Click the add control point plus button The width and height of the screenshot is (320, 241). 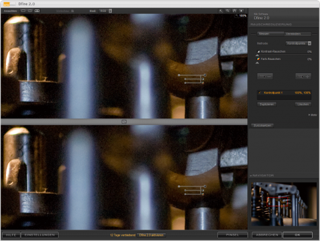[303, 77]
